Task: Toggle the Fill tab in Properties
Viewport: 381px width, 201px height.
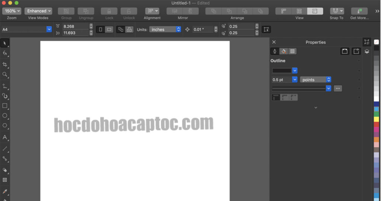Action: coord(284,51)
